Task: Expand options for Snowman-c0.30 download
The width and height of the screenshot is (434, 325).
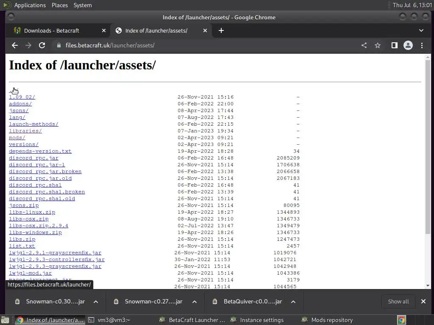Action: (96, 301)
